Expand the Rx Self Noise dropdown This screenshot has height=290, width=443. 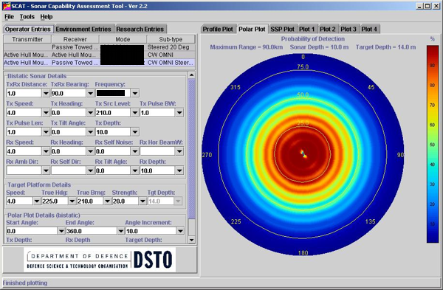click(135, 151)
